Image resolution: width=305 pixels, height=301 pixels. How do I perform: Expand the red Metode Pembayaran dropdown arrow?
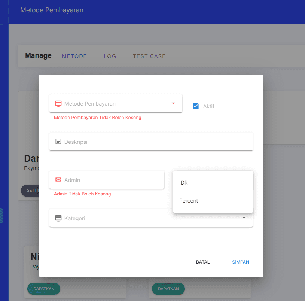pyautogui.click(x=173, y=103)
